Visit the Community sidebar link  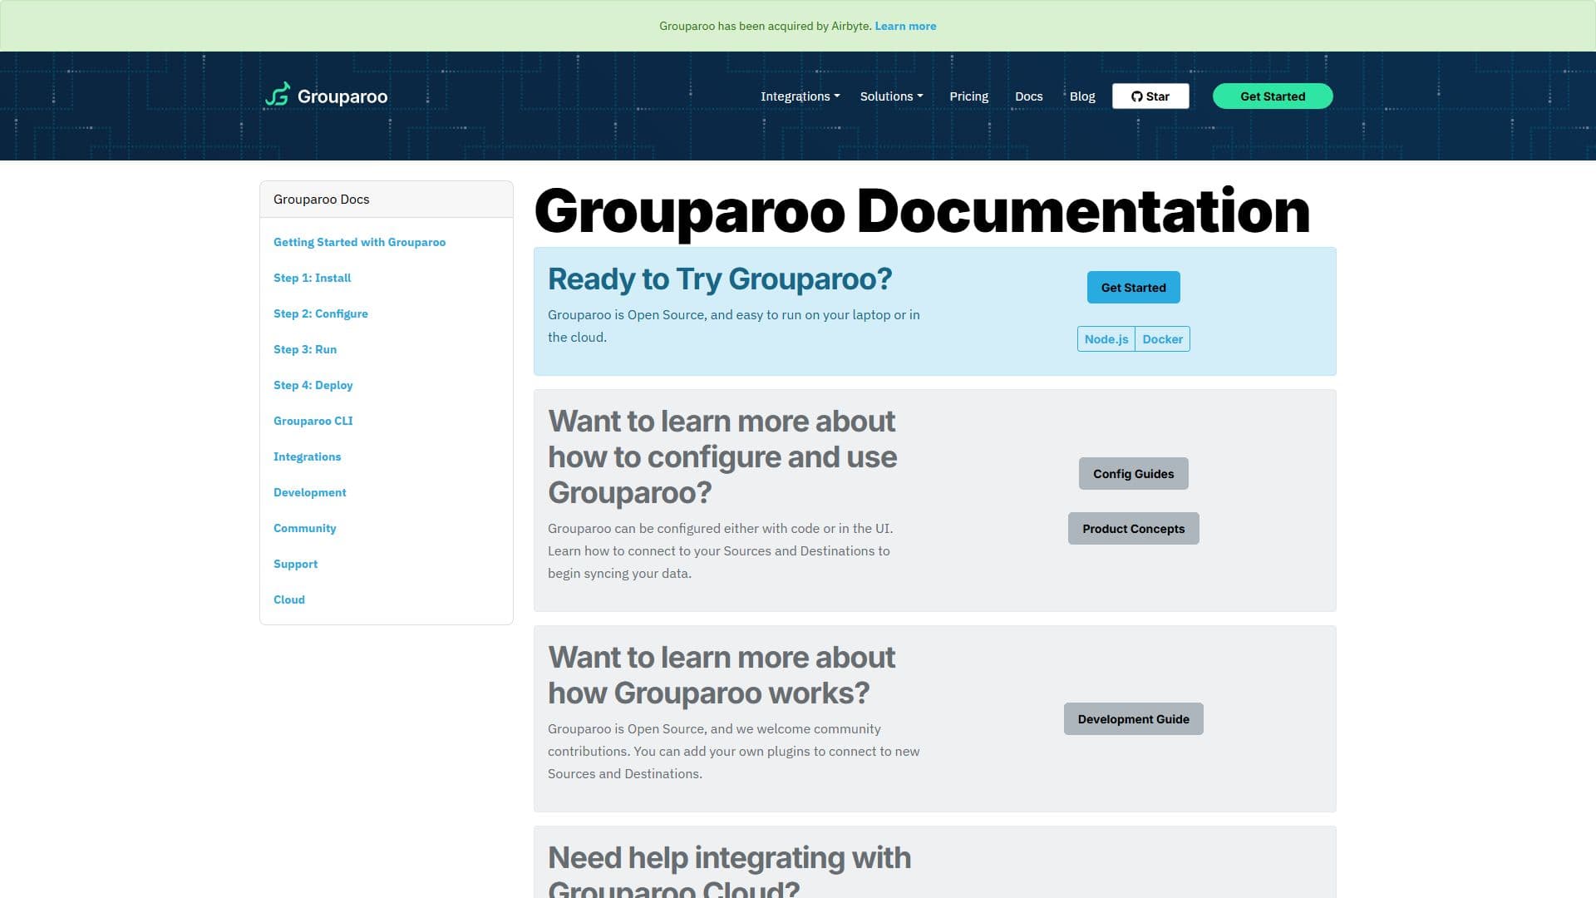[304, 528]
